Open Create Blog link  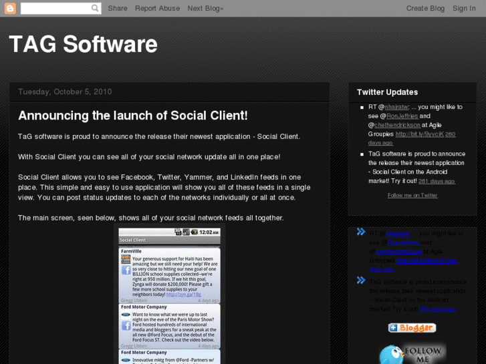coord(425,9)
